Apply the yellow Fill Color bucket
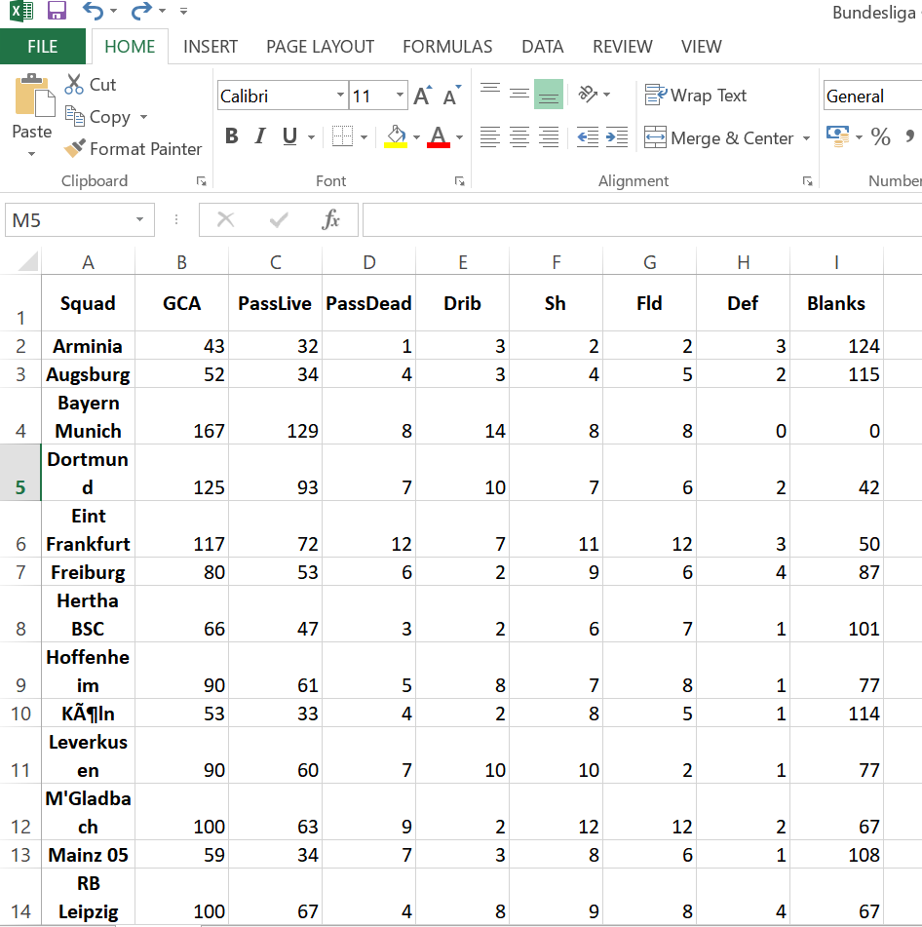The height and width of the screenshot is (927, 922). (x=396, y=136)
